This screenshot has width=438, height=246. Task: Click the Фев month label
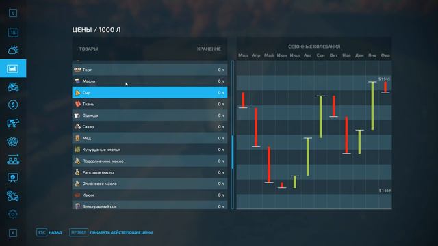point(385,55)
